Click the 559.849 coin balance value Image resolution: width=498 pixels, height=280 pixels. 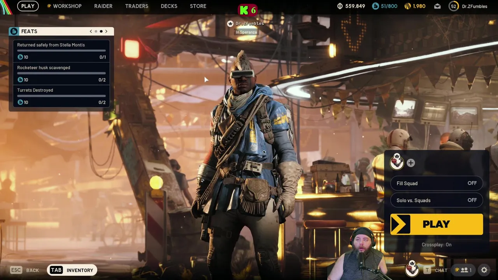355,6
